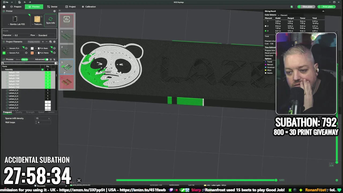
Task: Click filament 4 orange color swatch
Action: pos(32,53)
